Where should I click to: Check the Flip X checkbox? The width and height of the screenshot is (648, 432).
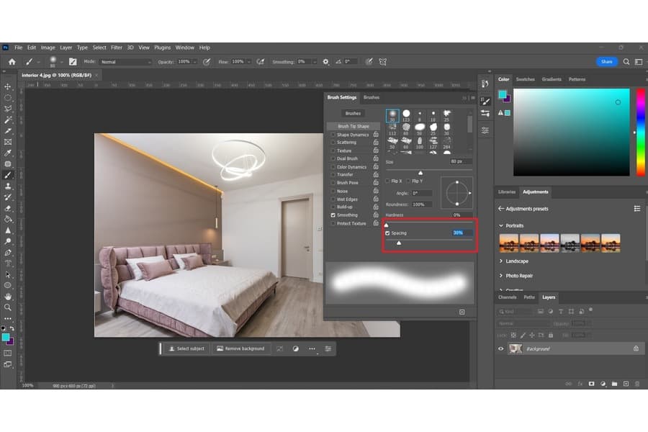387,181
